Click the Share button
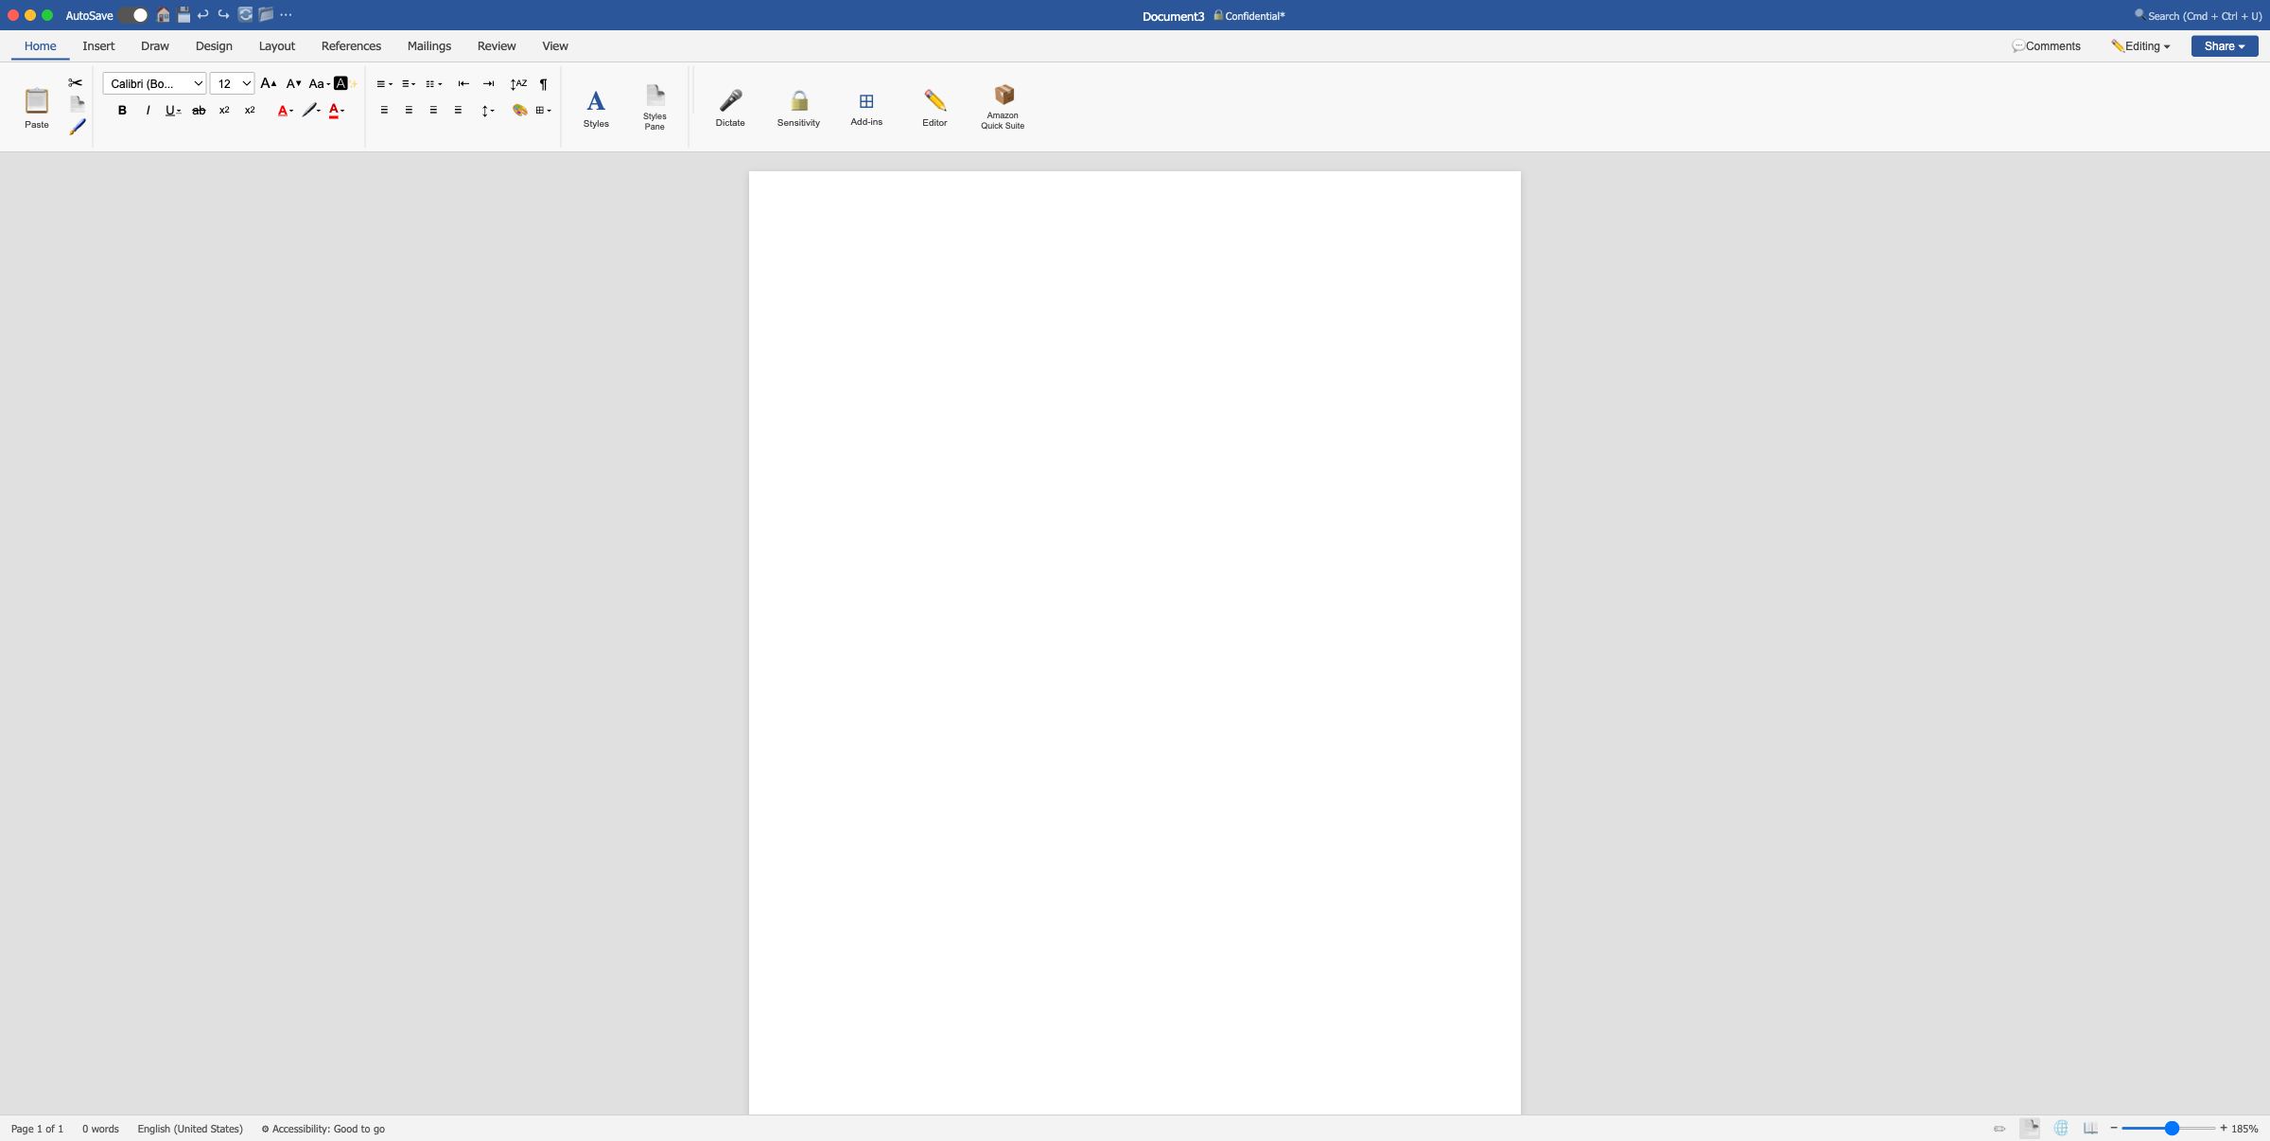Image resolution: width=2270 pixels, height=1141 pixels. click(2224, 45)
